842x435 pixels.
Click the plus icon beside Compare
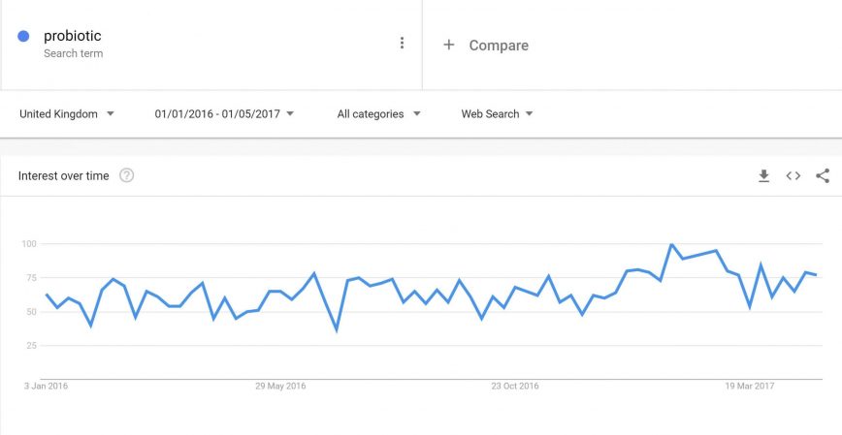pyautogui.click(x=448, y=45)
